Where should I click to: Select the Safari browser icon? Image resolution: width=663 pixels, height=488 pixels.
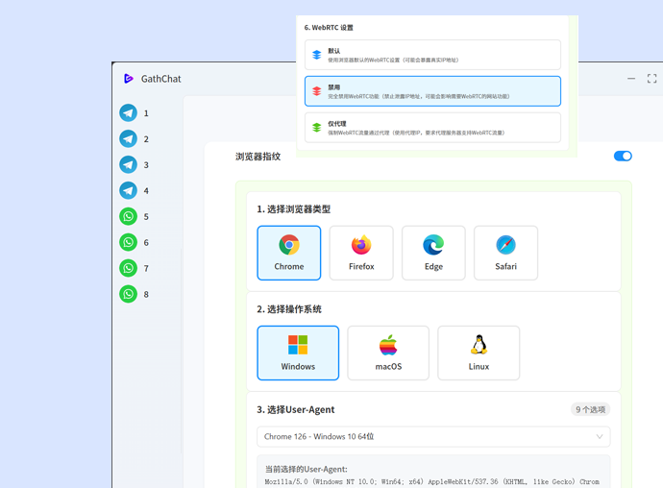[x=505, y=253]
